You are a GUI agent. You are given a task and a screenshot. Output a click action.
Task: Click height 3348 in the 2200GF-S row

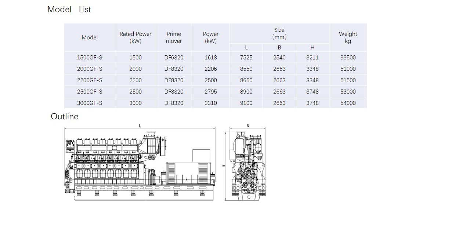[x=312, y=80]
